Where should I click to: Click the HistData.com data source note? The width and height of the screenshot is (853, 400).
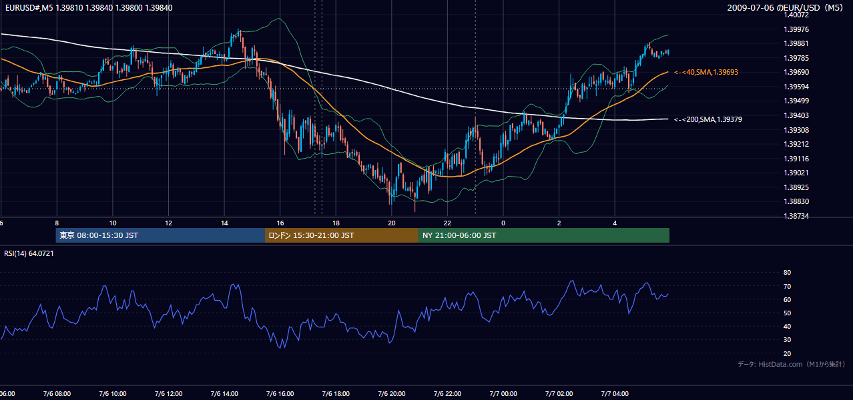[791, 364]
